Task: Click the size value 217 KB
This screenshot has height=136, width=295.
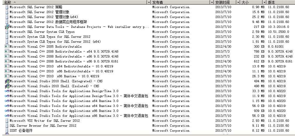Action: tap(259, 27)
